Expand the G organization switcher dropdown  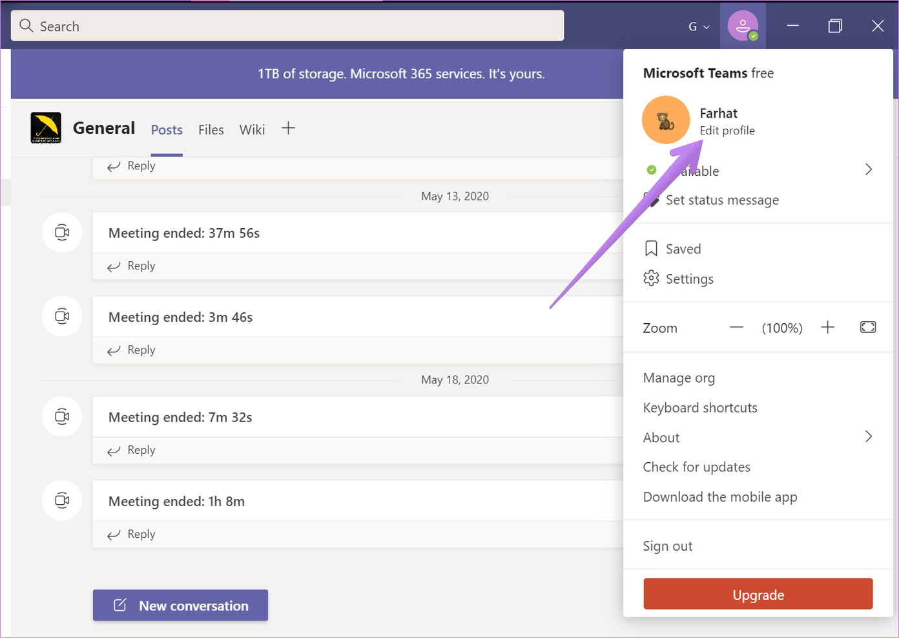(x=699, y=27)
